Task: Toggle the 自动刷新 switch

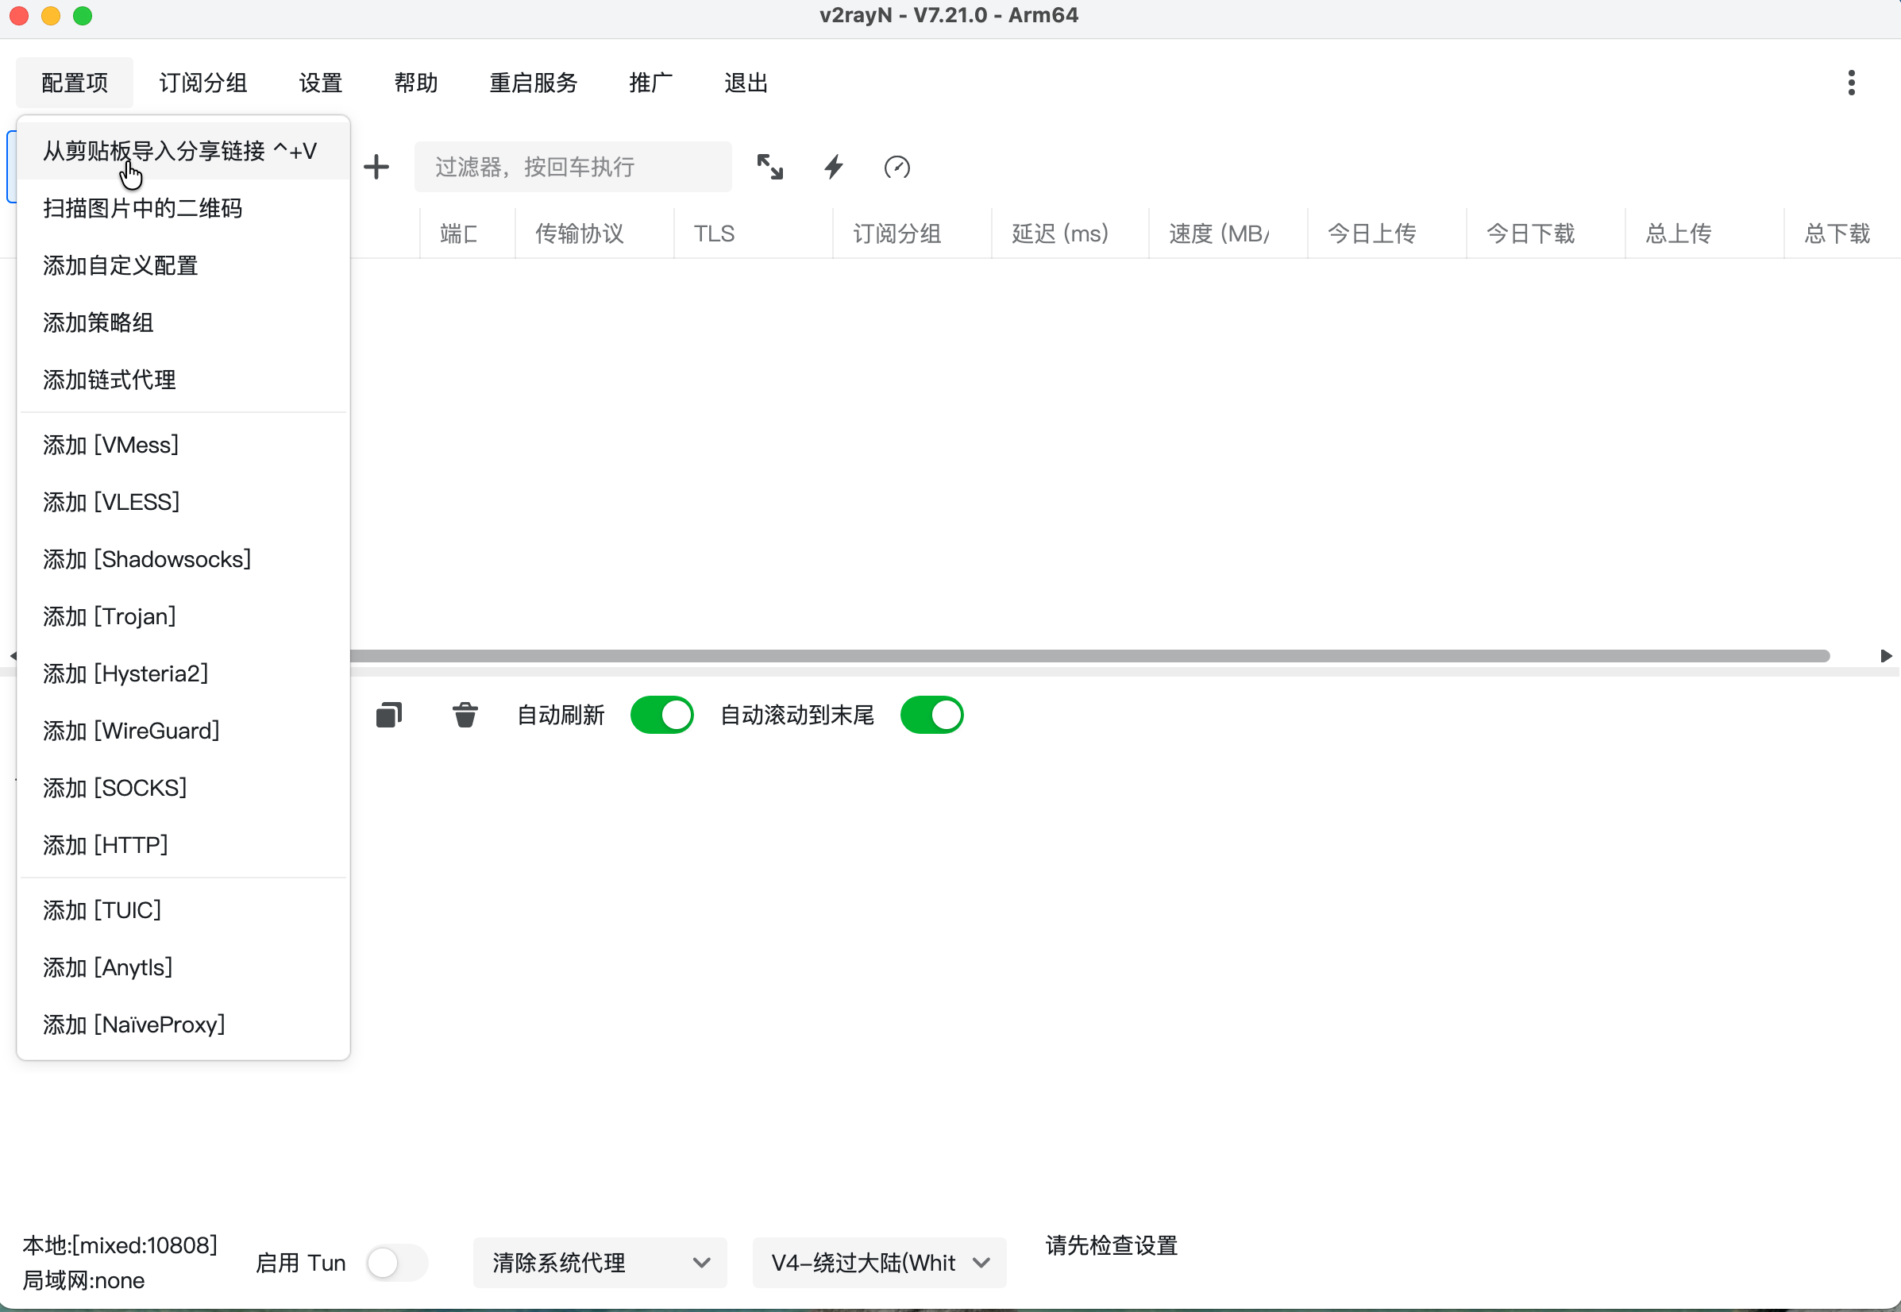Action: (x=661, y=716)
